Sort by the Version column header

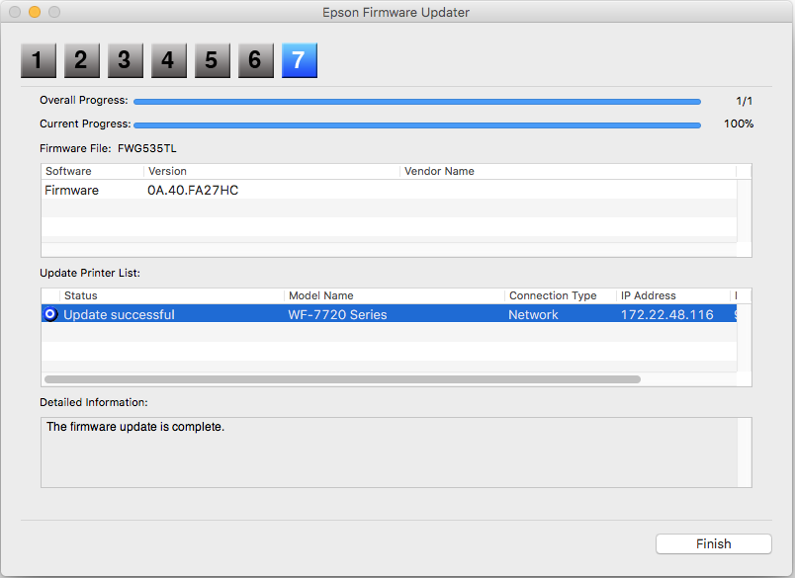point(272,171)
